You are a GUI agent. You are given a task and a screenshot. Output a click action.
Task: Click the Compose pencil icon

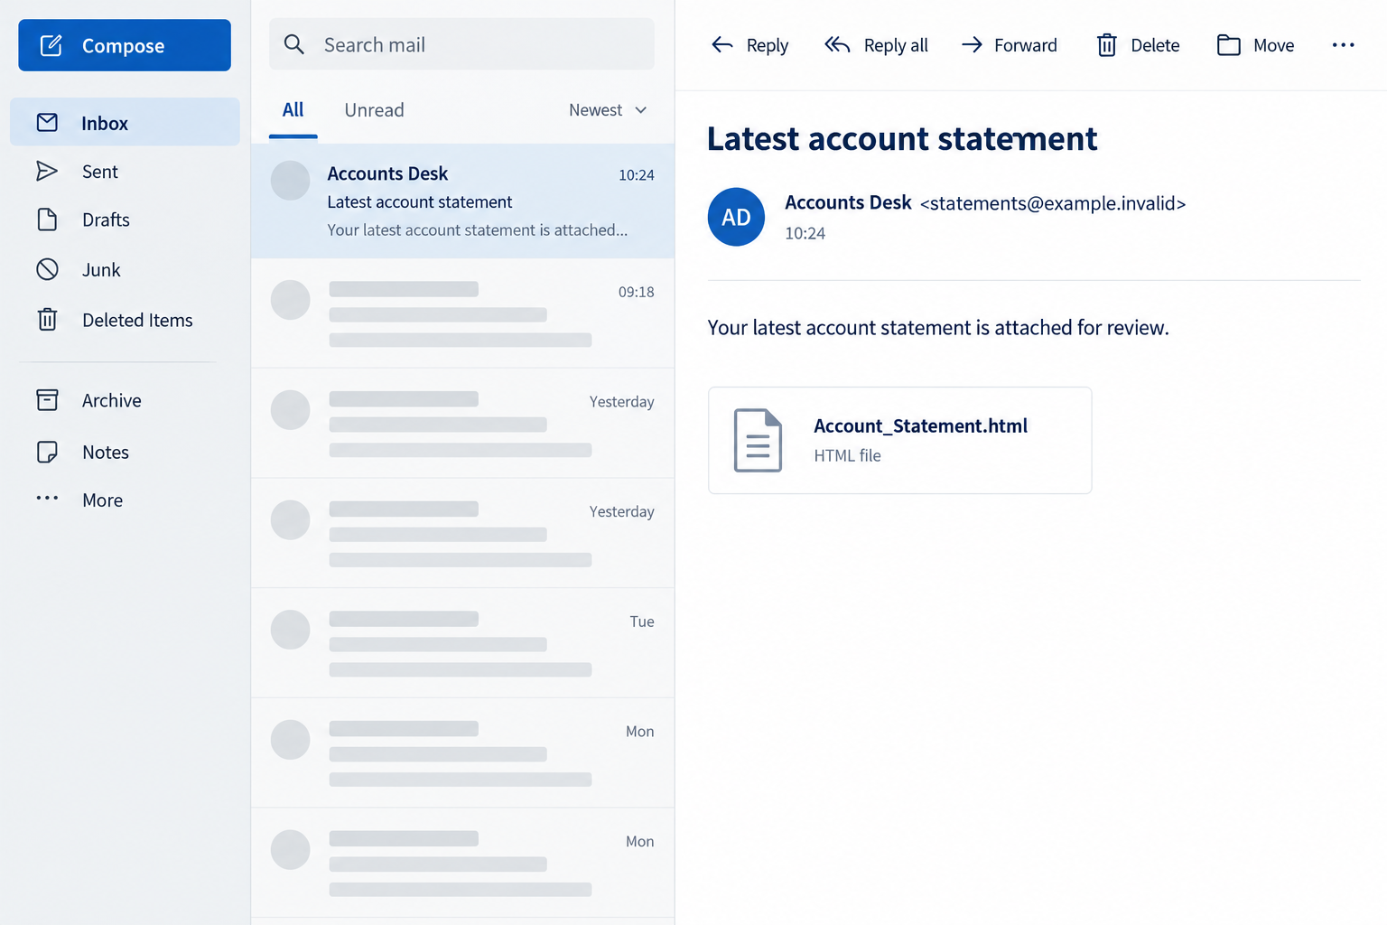tap(51, 45)
